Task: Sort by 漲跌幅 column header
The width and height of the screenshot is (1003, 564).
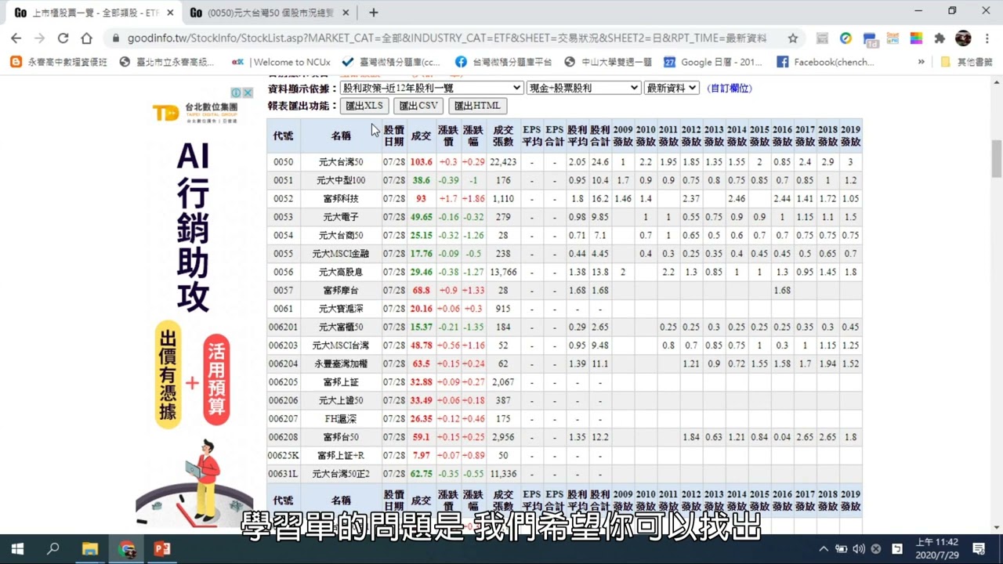Action: coord(473,136)
